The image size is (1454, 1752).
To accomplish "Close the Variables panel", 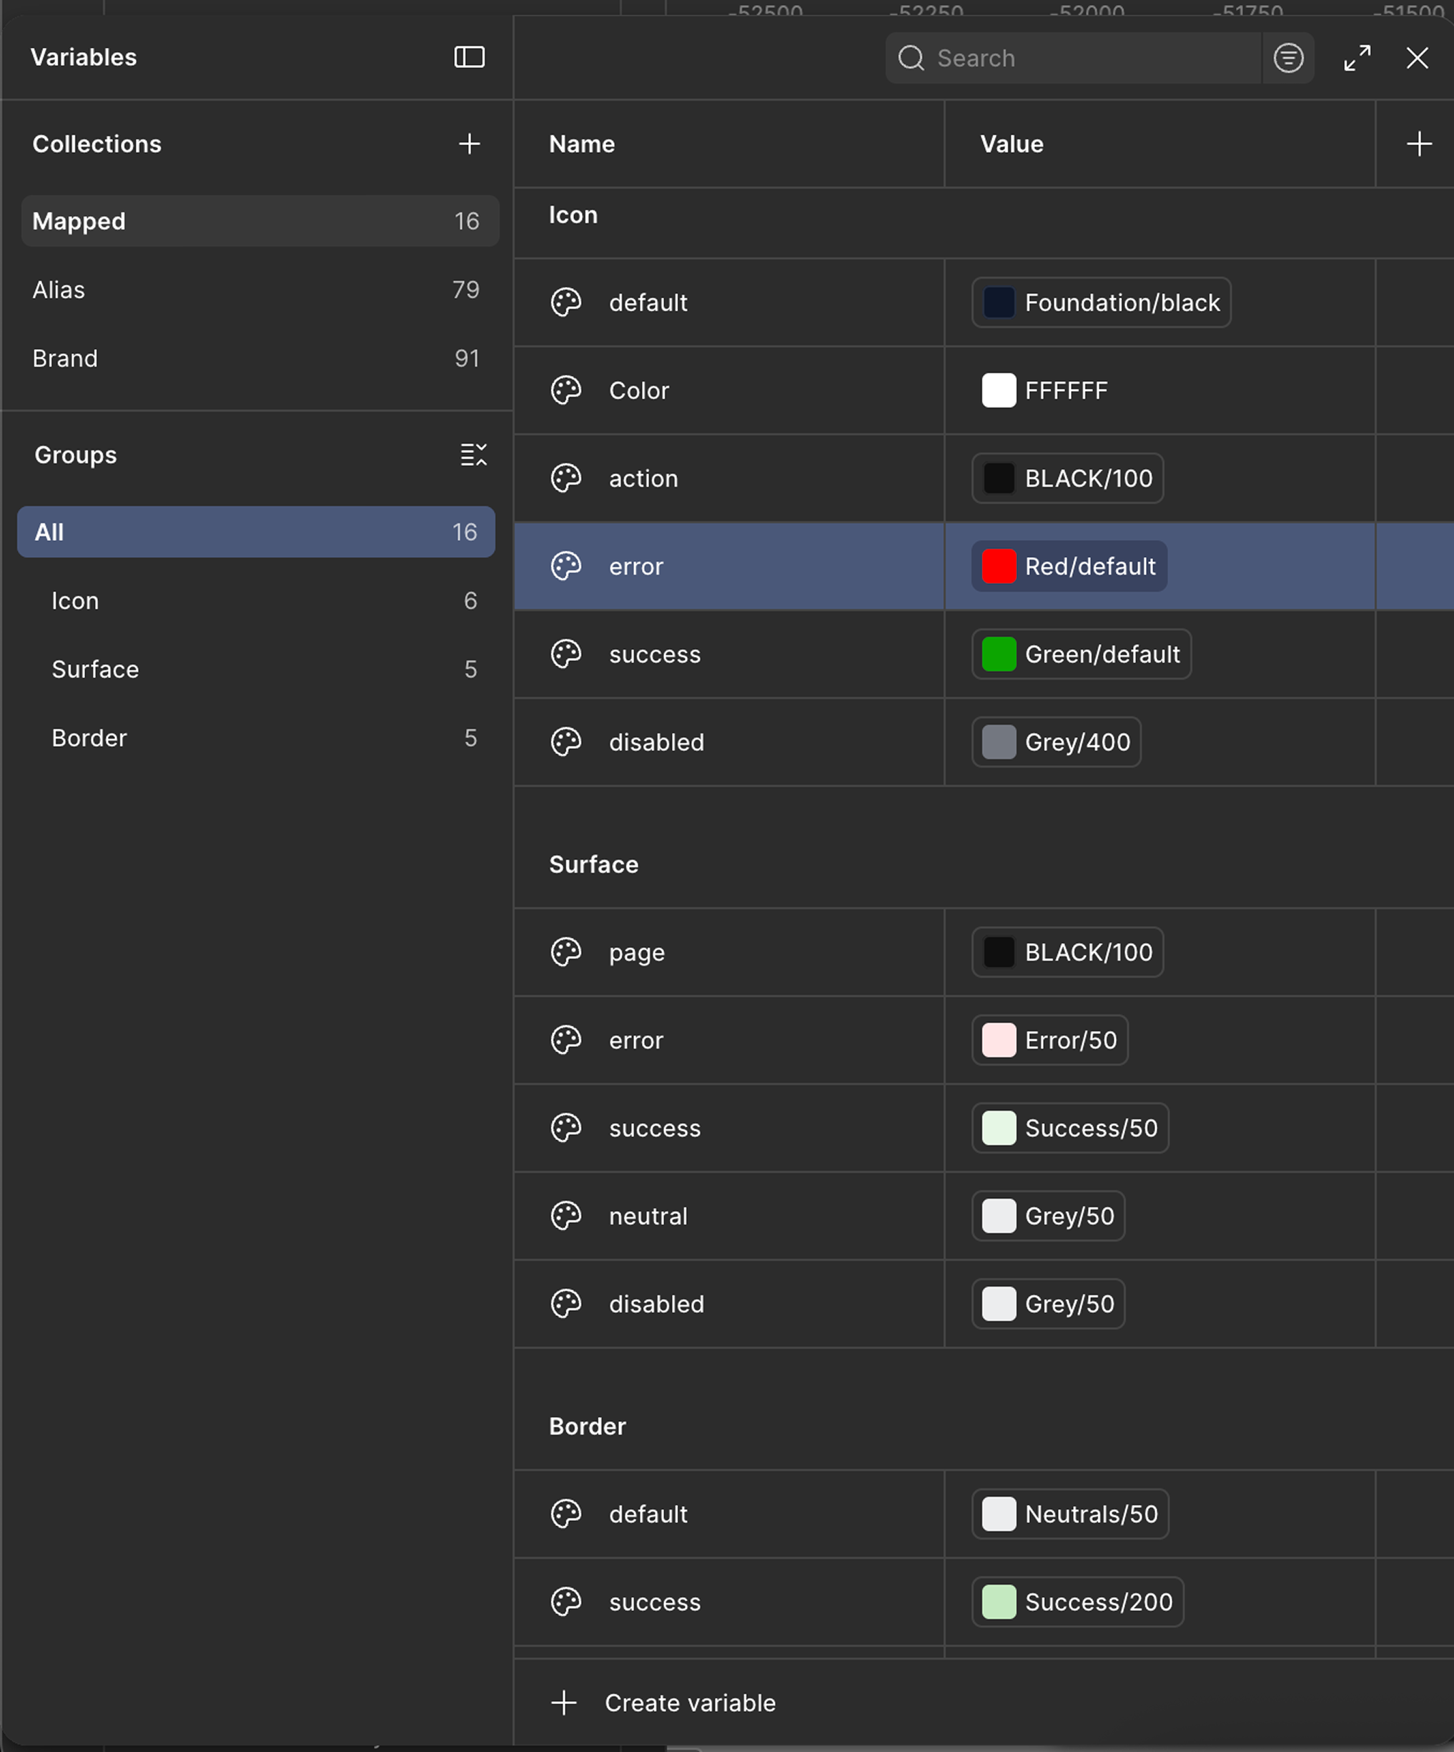I will tap(1416, 58).
